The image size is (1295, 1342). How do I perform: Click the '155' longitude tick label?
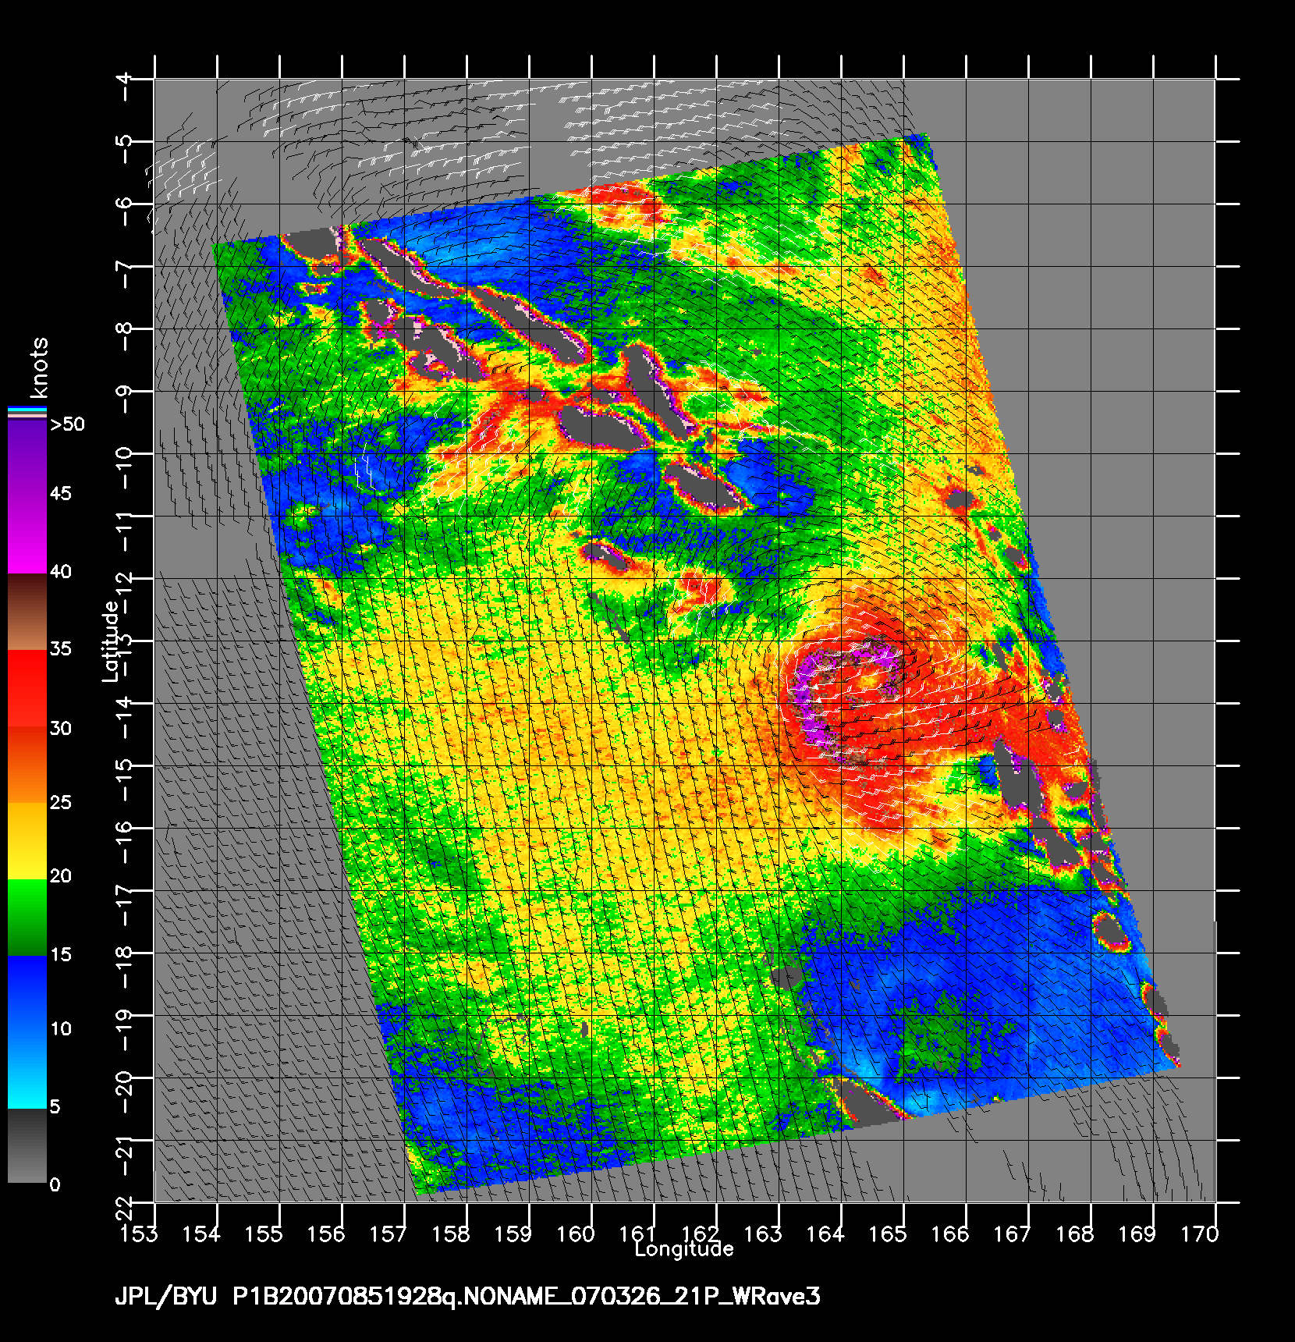tap(264, 1234)
